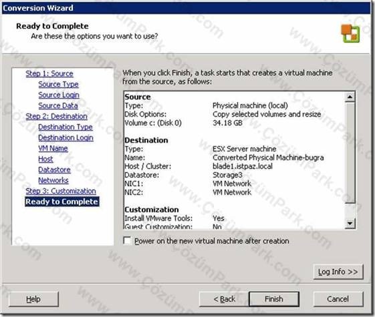Go to Step 3: Customization

61,191
